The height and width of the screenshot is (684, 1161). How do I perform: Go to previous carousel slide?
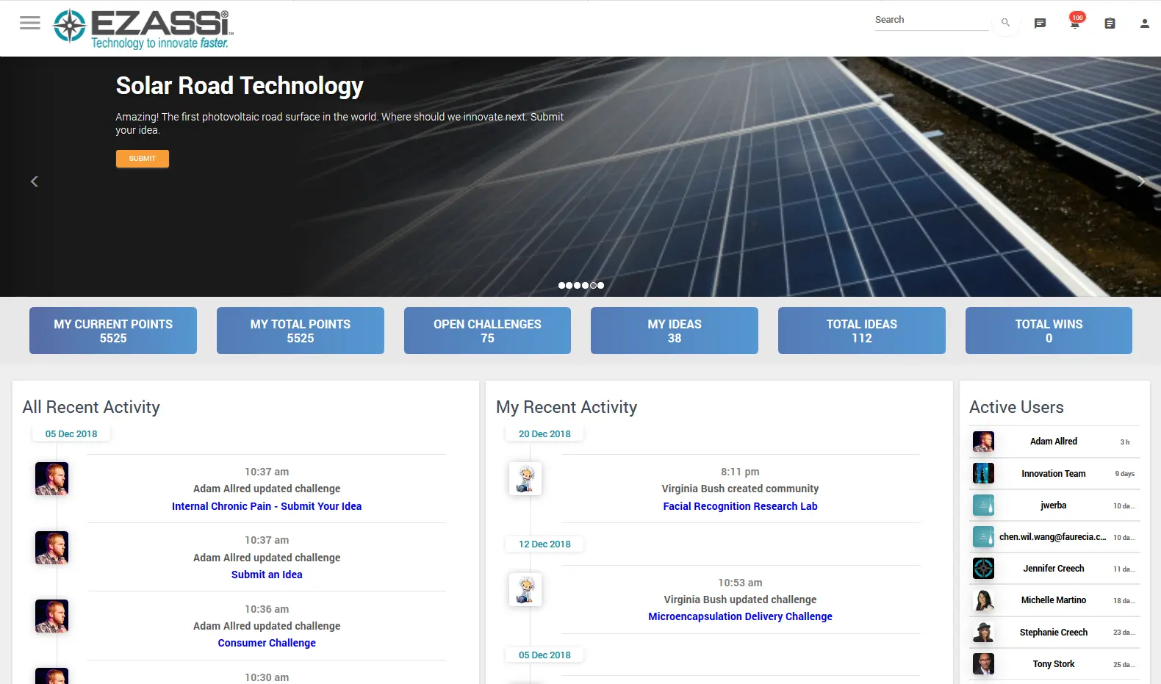click(x=34, y=181)
